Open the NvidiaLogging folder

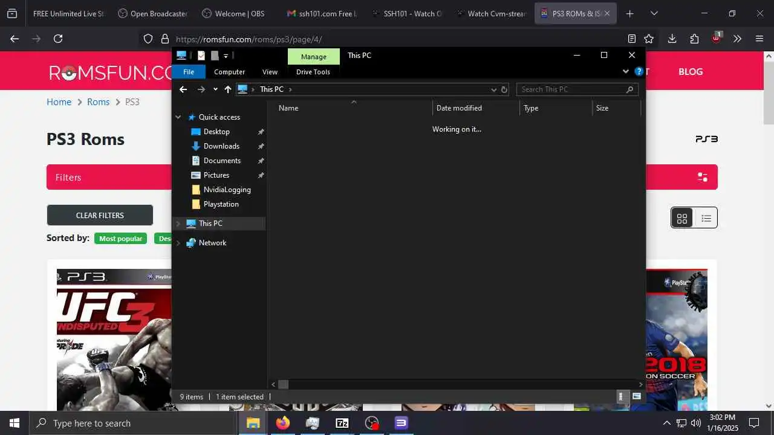click(x=227, y=190)
